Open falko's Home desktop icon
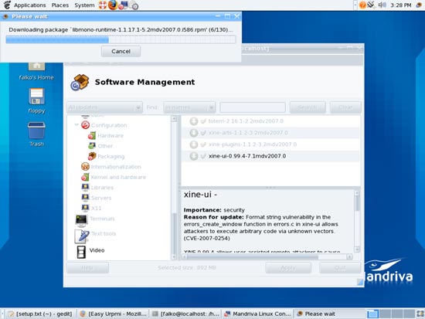The height and width of the screenshot is (319, 425). click(x=36, y=66)
